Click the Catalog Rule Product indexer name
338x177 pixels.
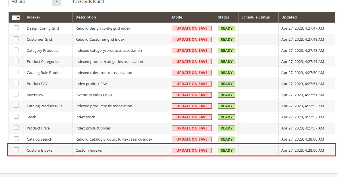point(45,73)
